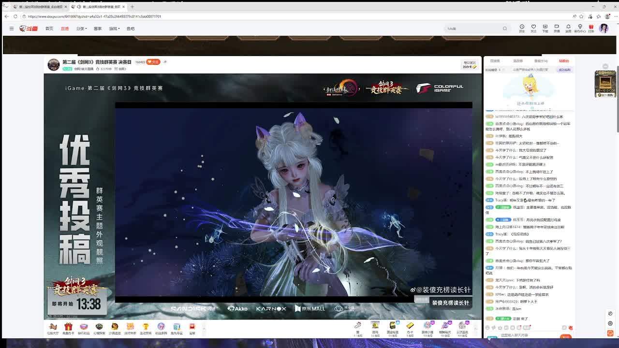Click the 剑网3 game category link
The width and height of the screenshot is (619, 348).
(120, 69)
